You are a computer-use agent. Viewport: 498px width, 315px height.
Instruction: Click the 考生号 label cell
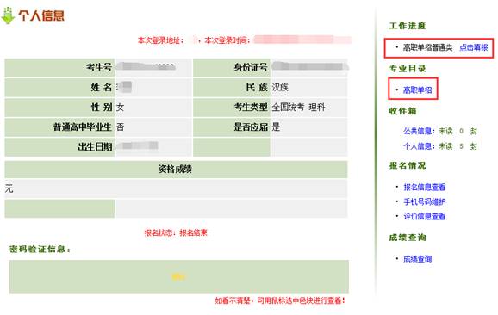tap(59, 68)
